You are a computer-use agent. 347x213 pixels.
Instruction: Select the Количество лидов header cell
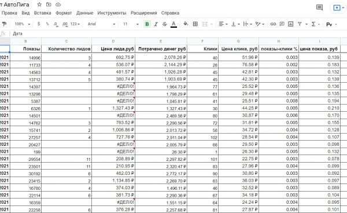(x=67, y=49)
